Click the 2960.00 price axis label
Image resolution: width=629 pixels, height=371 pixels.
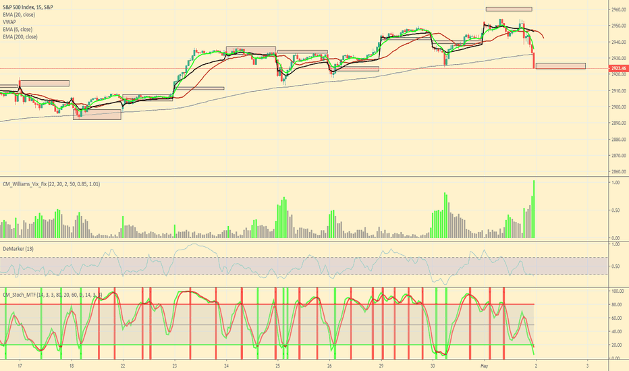(x=619, y=9)
